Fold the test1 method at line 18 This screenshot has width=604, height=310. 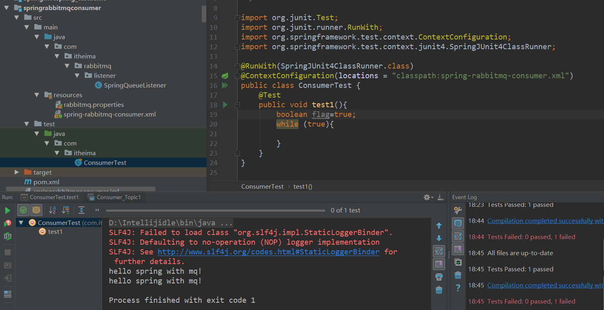click(238, 105)
